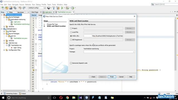The image size is (178, 100).
Task: Select the IDE Registered radio button
Action: coord(71,40)
